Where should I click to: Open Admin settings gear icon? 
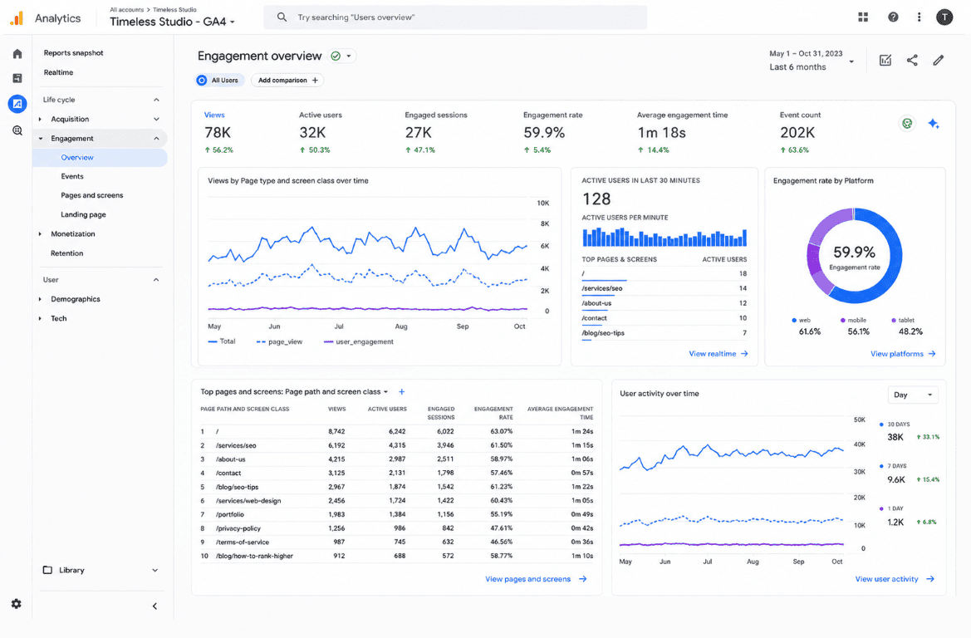pos(17,604)
